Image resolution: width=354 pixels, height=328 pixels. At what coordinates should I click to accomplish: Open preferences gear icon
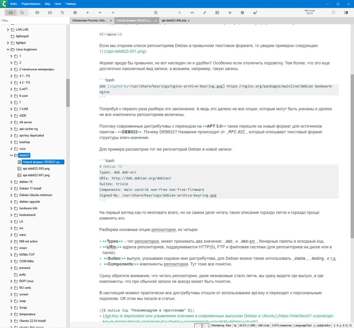[75, 12]
